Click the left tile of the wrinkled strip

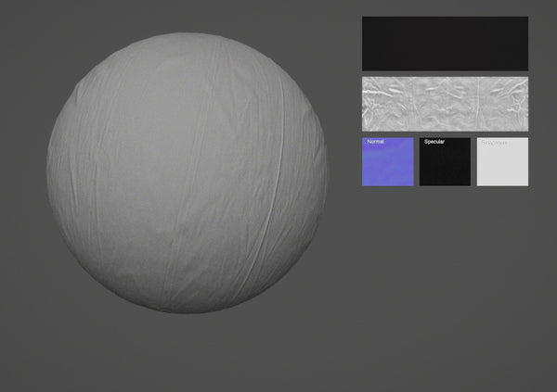click(x=390, y=103)
